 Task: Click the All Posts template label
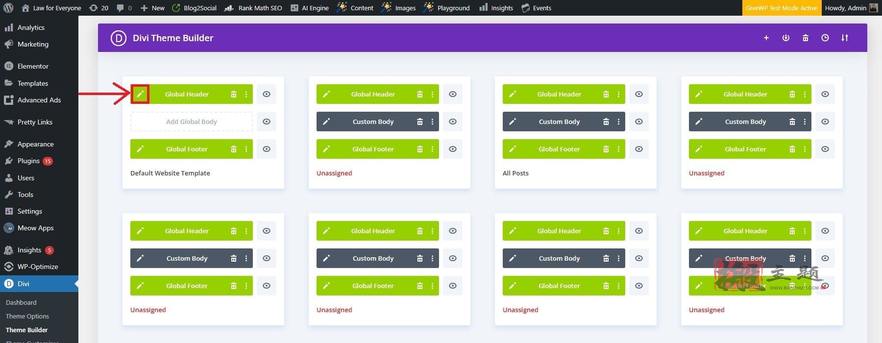click(515, 173)
